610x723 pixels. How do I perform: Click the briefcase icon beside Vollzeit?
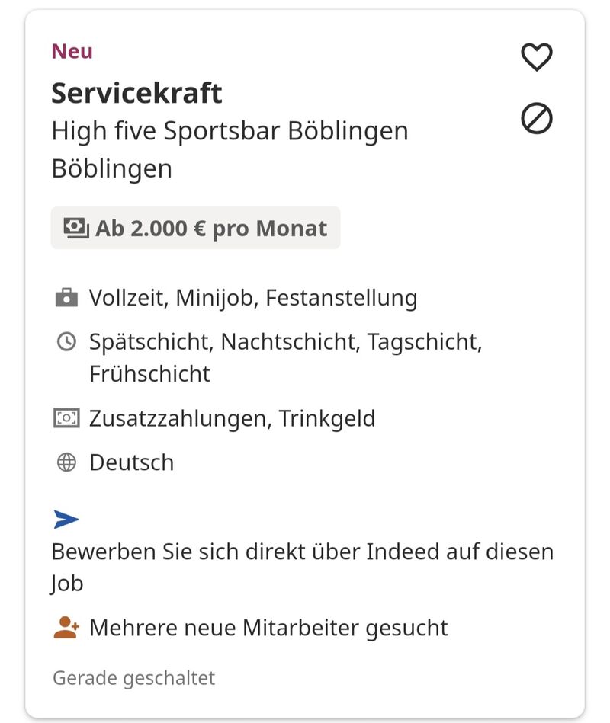click(67, 297)
